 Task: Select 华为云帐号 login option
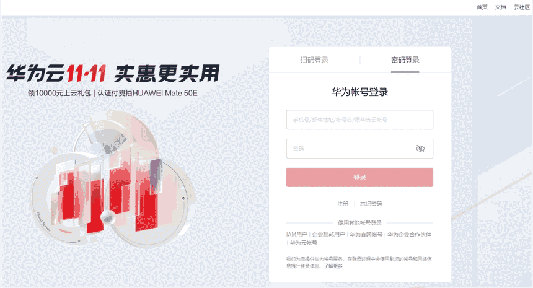tap(304, 243)
